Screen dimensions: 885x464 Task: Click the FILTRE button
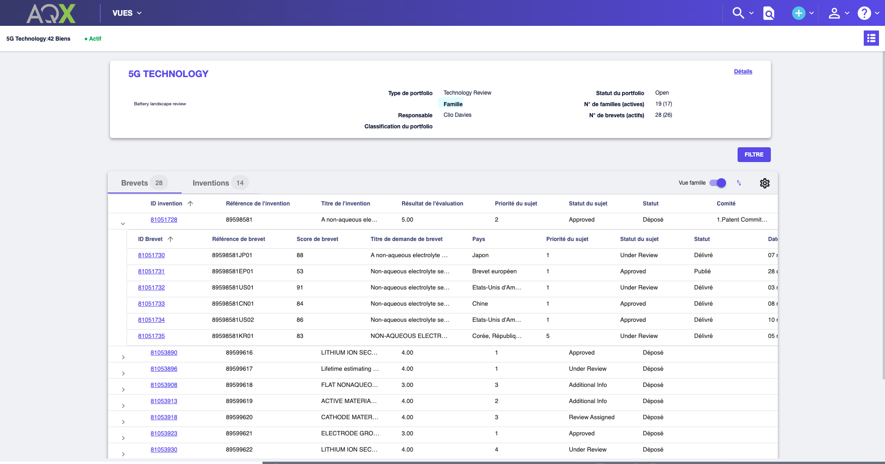754,155
